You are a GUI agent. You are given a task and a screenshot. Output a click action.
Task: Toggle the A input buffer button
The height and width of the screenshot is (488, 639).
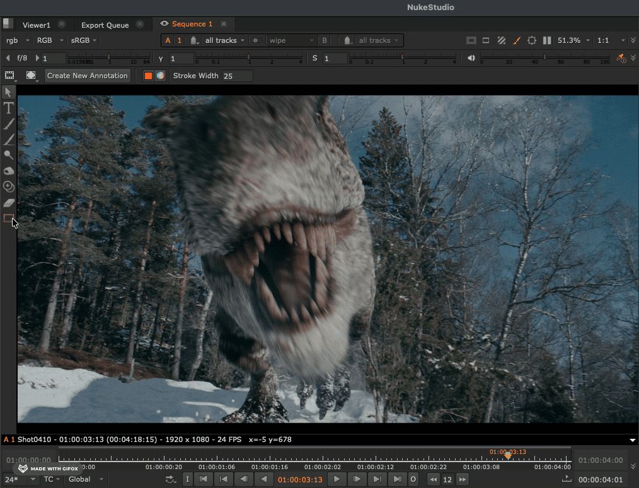pos(168,40)
